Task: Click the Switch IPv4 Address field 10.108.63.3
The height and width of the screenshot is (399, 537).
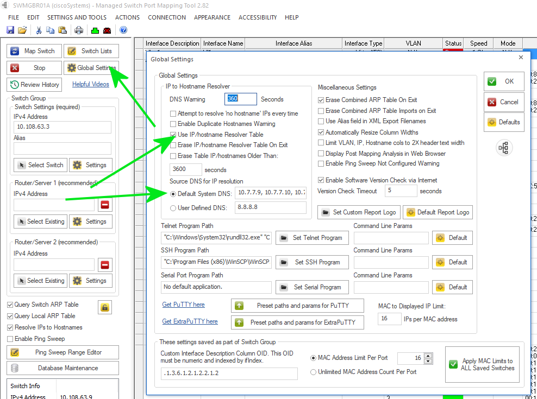Action: [63, 127]
